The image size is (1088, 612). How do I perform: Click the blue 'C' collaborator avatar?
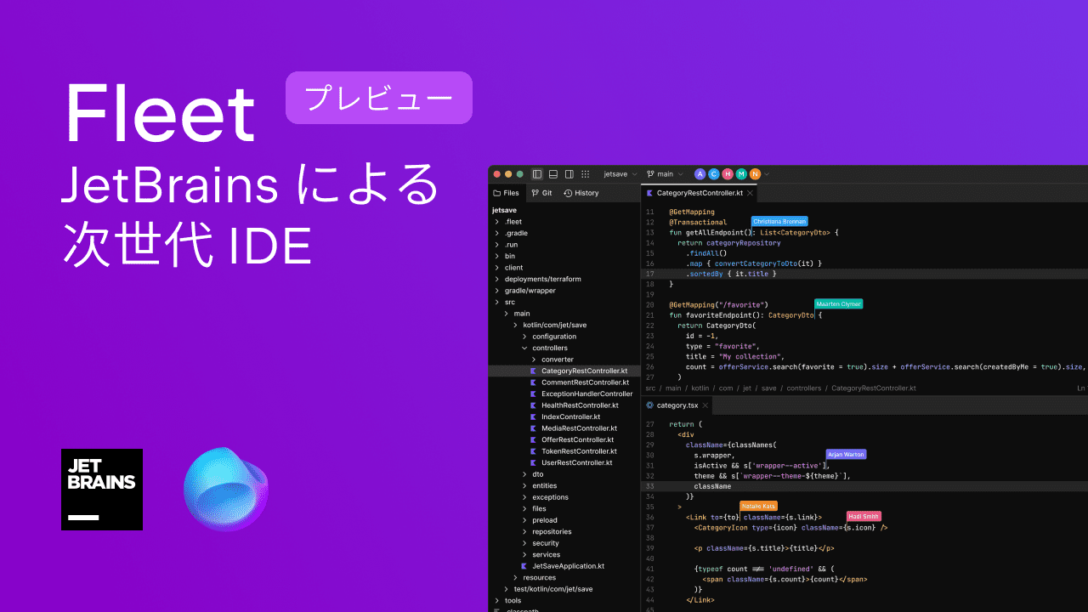tap(714, 174)
